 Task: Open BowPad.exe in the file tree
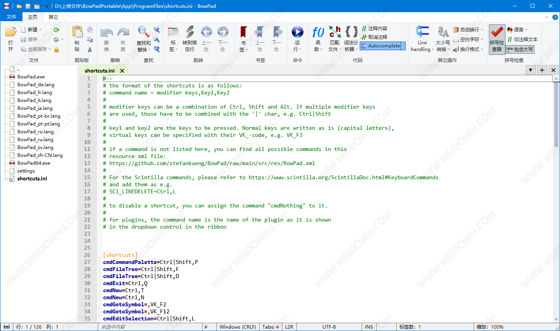tap(31, 76)
